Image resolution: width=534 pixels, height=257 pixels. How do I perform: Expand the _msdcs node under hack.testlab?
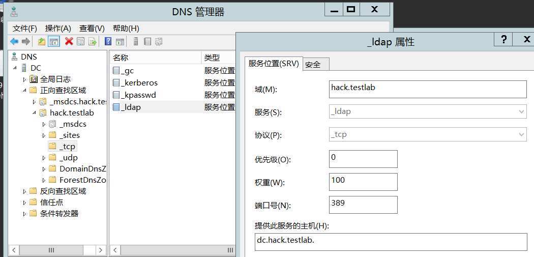(x=43, y=124)
